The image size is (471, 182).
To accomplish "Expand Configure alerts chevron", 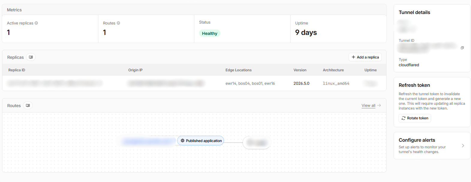I will click(463, 146).
